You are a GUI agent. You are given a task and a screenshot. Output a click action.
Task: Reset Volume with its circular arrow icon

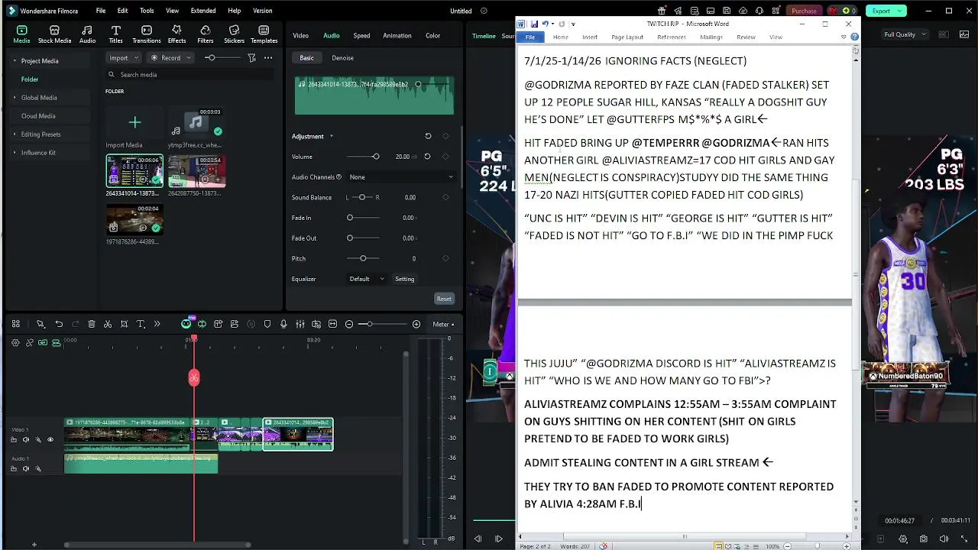pos(427,157)
